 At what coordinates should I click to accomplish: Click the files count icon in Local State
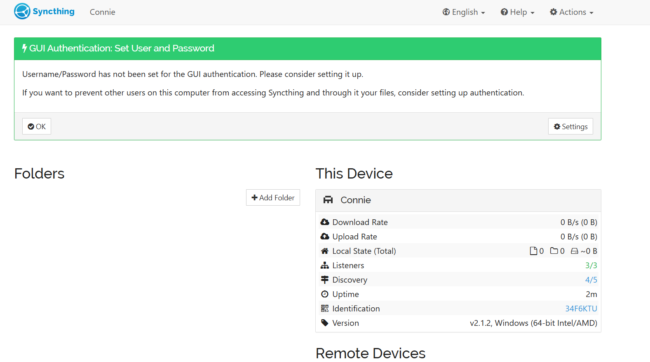tap(533, 251)
